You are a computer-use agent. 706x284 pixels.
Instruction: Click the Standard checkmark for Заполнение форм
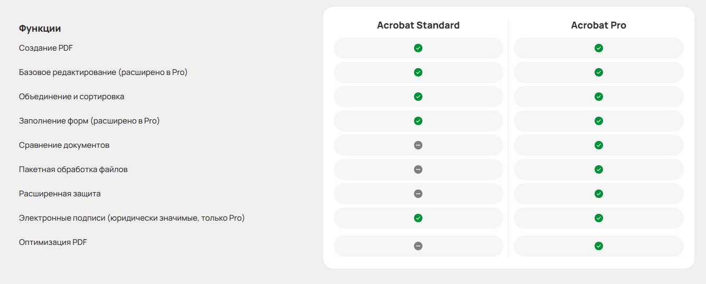click(x=418, y=121)
